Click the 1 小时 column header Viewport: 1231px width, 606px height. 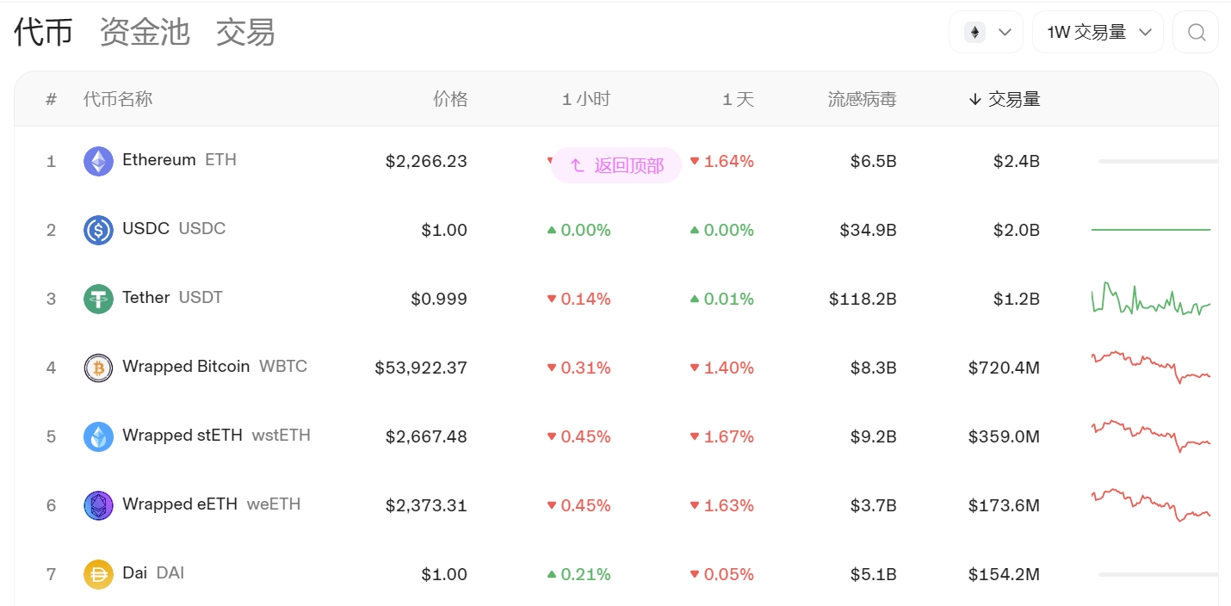click(585, 99)
